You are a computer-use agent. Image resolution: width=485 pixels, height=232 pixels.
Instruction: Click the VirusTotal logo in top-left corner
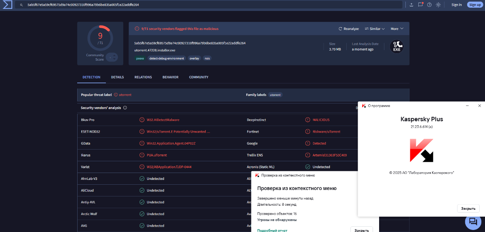coord(7,4)
